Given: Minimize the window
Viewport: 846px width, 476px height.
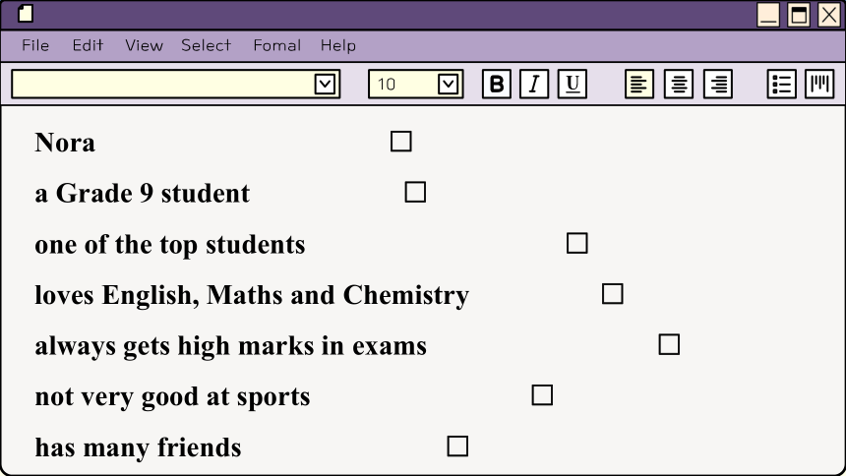Looking at the screenshot, I should point(767,15).
